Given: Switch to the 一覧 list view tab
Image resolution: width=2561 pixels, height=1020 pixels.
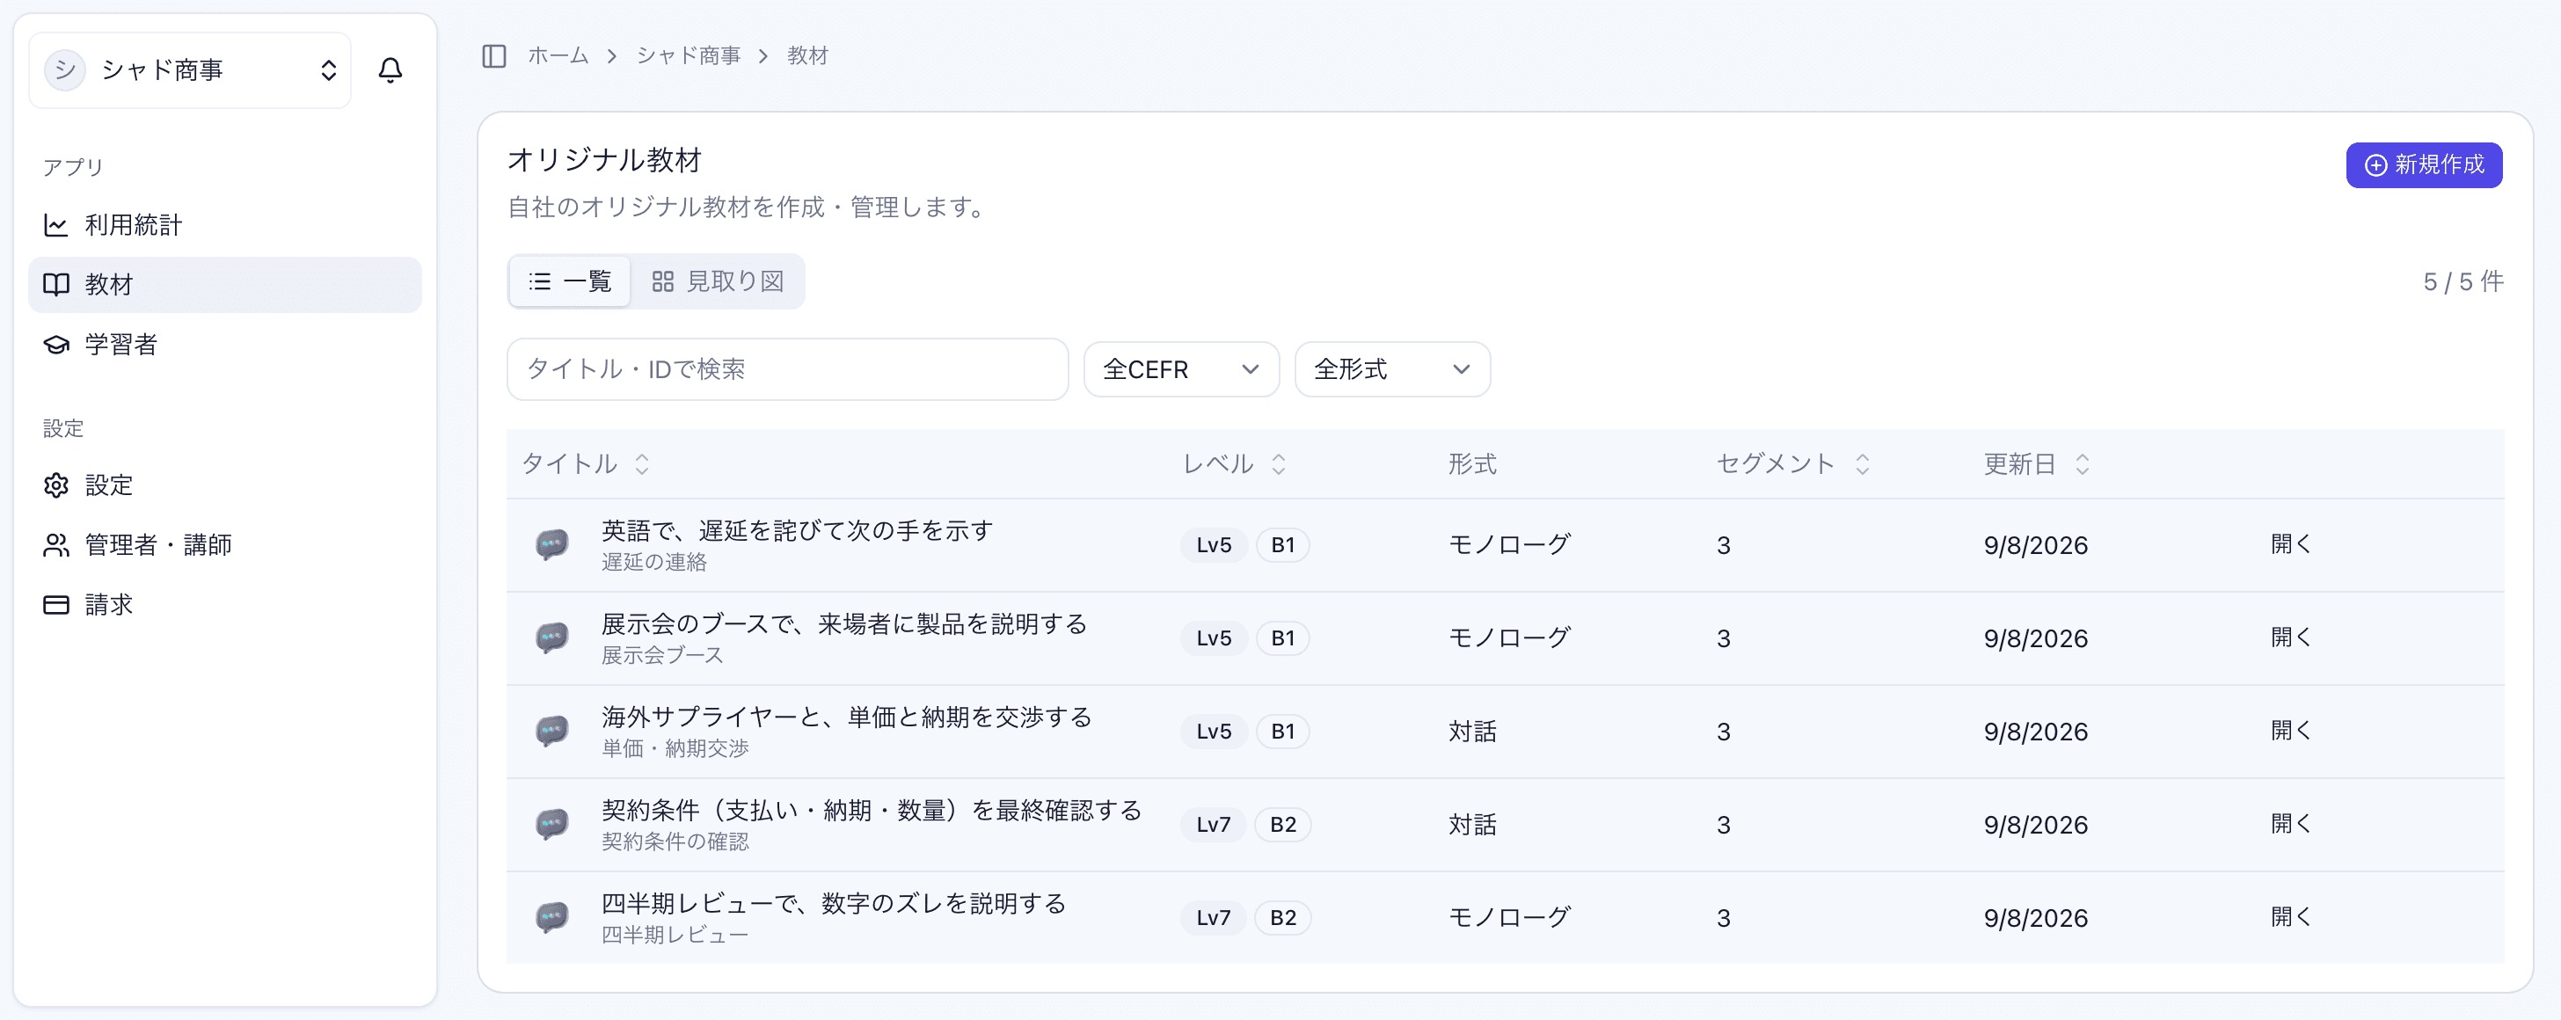Looking at the screenshot, I should click(570, 282).
